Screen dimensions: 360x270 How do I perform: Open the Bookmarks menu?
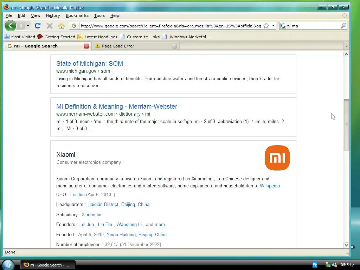click(x=77, y=15)
